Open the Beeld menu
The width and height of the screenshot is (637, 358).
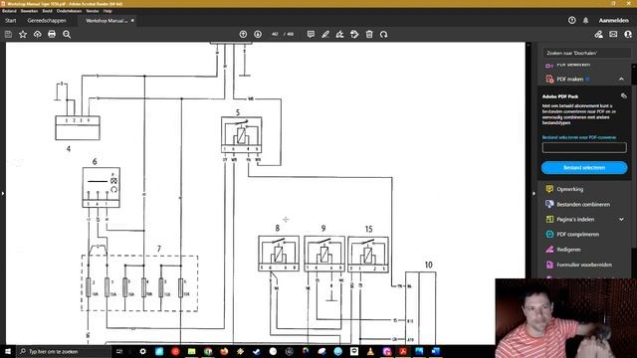click(x=47, y=11)
